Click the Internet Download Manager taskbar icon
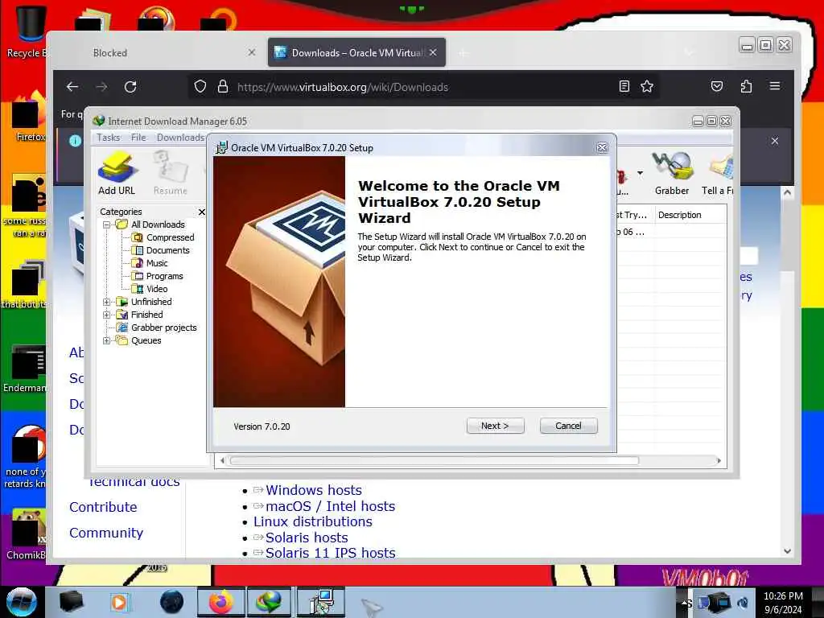This screenshot has width=824, height=618. [268, 602]
